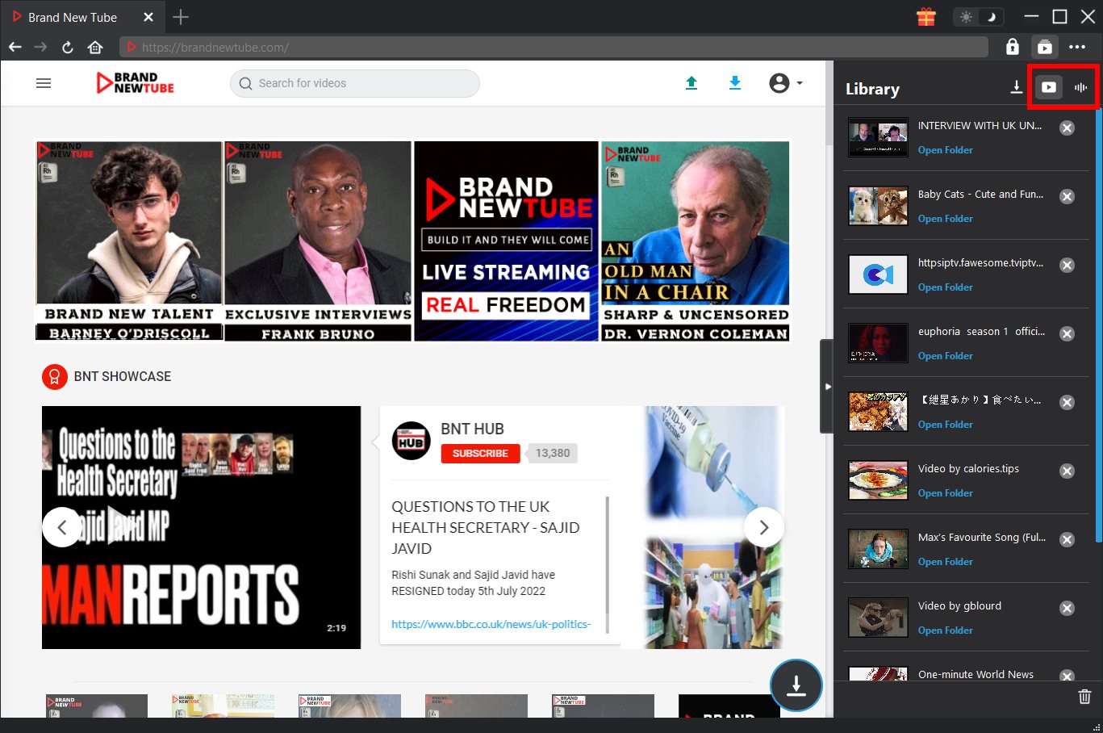Click the green upload arrow on BrandNewTube
Viewport: 1103px width, 733px height.
(x=691, y=82)
